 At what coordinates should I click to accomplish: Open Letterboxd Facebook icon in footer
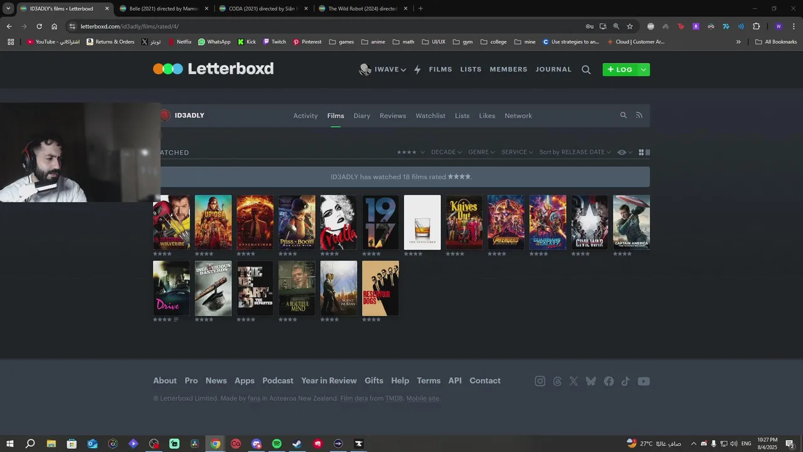tap(609, 381)
